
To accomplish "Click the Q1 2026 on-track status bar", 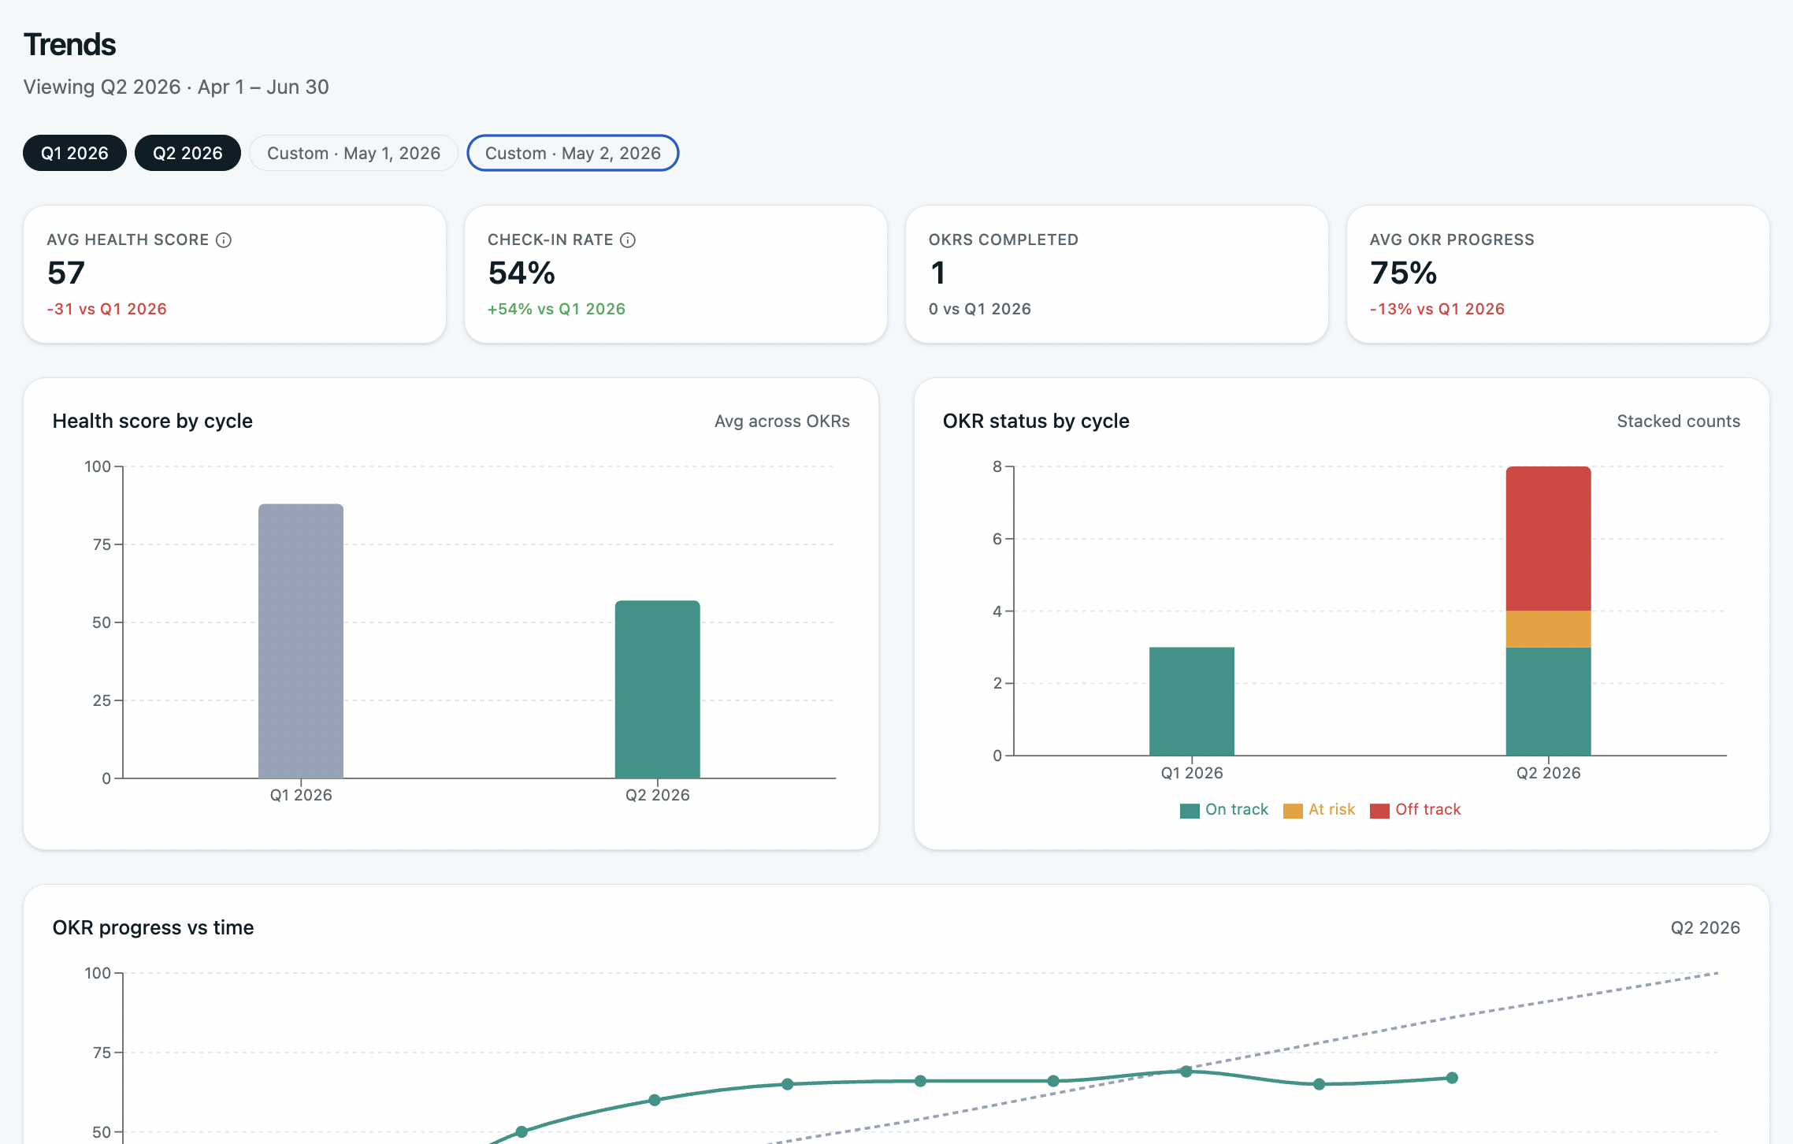I will [1192, 701].
